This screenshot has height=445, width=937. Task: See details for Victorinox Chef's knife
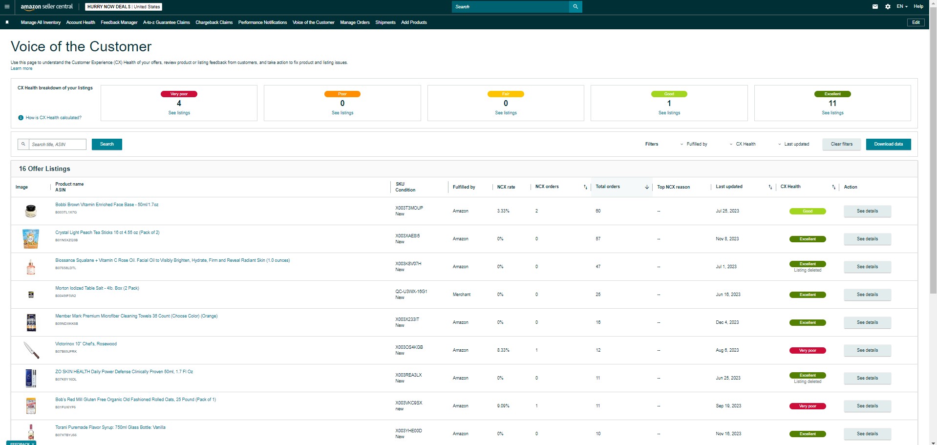click(x=868, y=350)
